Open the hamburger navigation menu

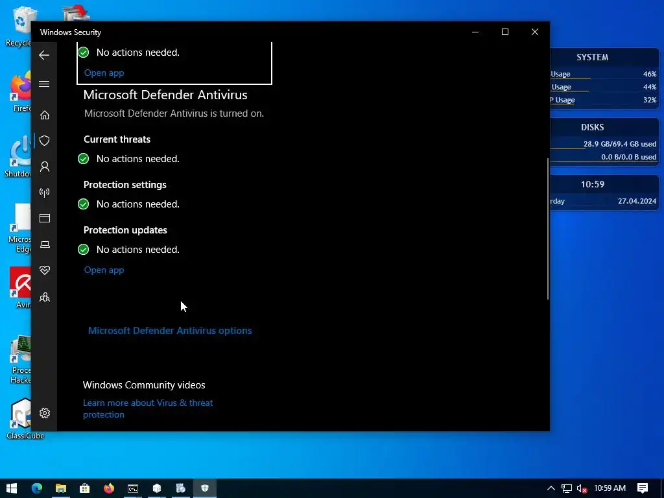pos(44,84)
